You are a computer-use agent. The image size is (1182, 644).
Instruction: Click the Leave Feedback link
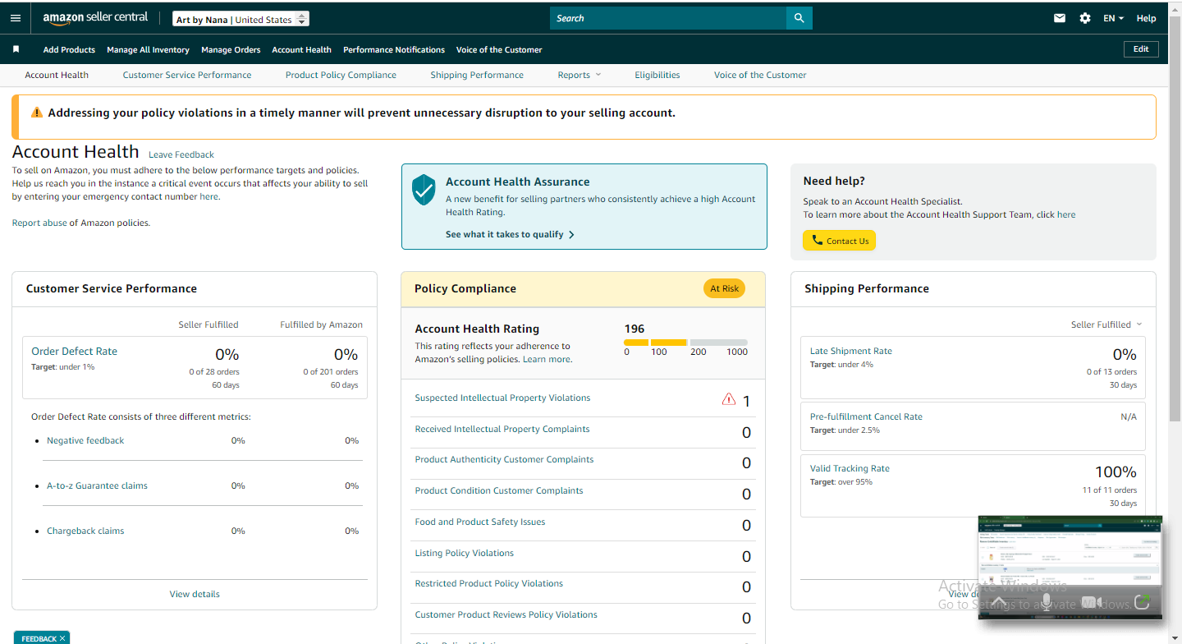(181, 154)
